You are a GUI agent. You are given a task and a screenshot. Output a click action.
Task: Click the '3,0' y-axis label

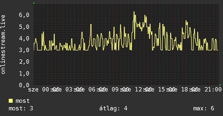click(x=24, y=50)
